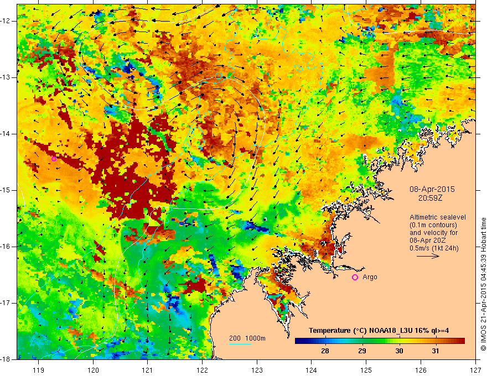Click the '0.5m/s (1kt 24h)' label

click(x=434, y=248)
